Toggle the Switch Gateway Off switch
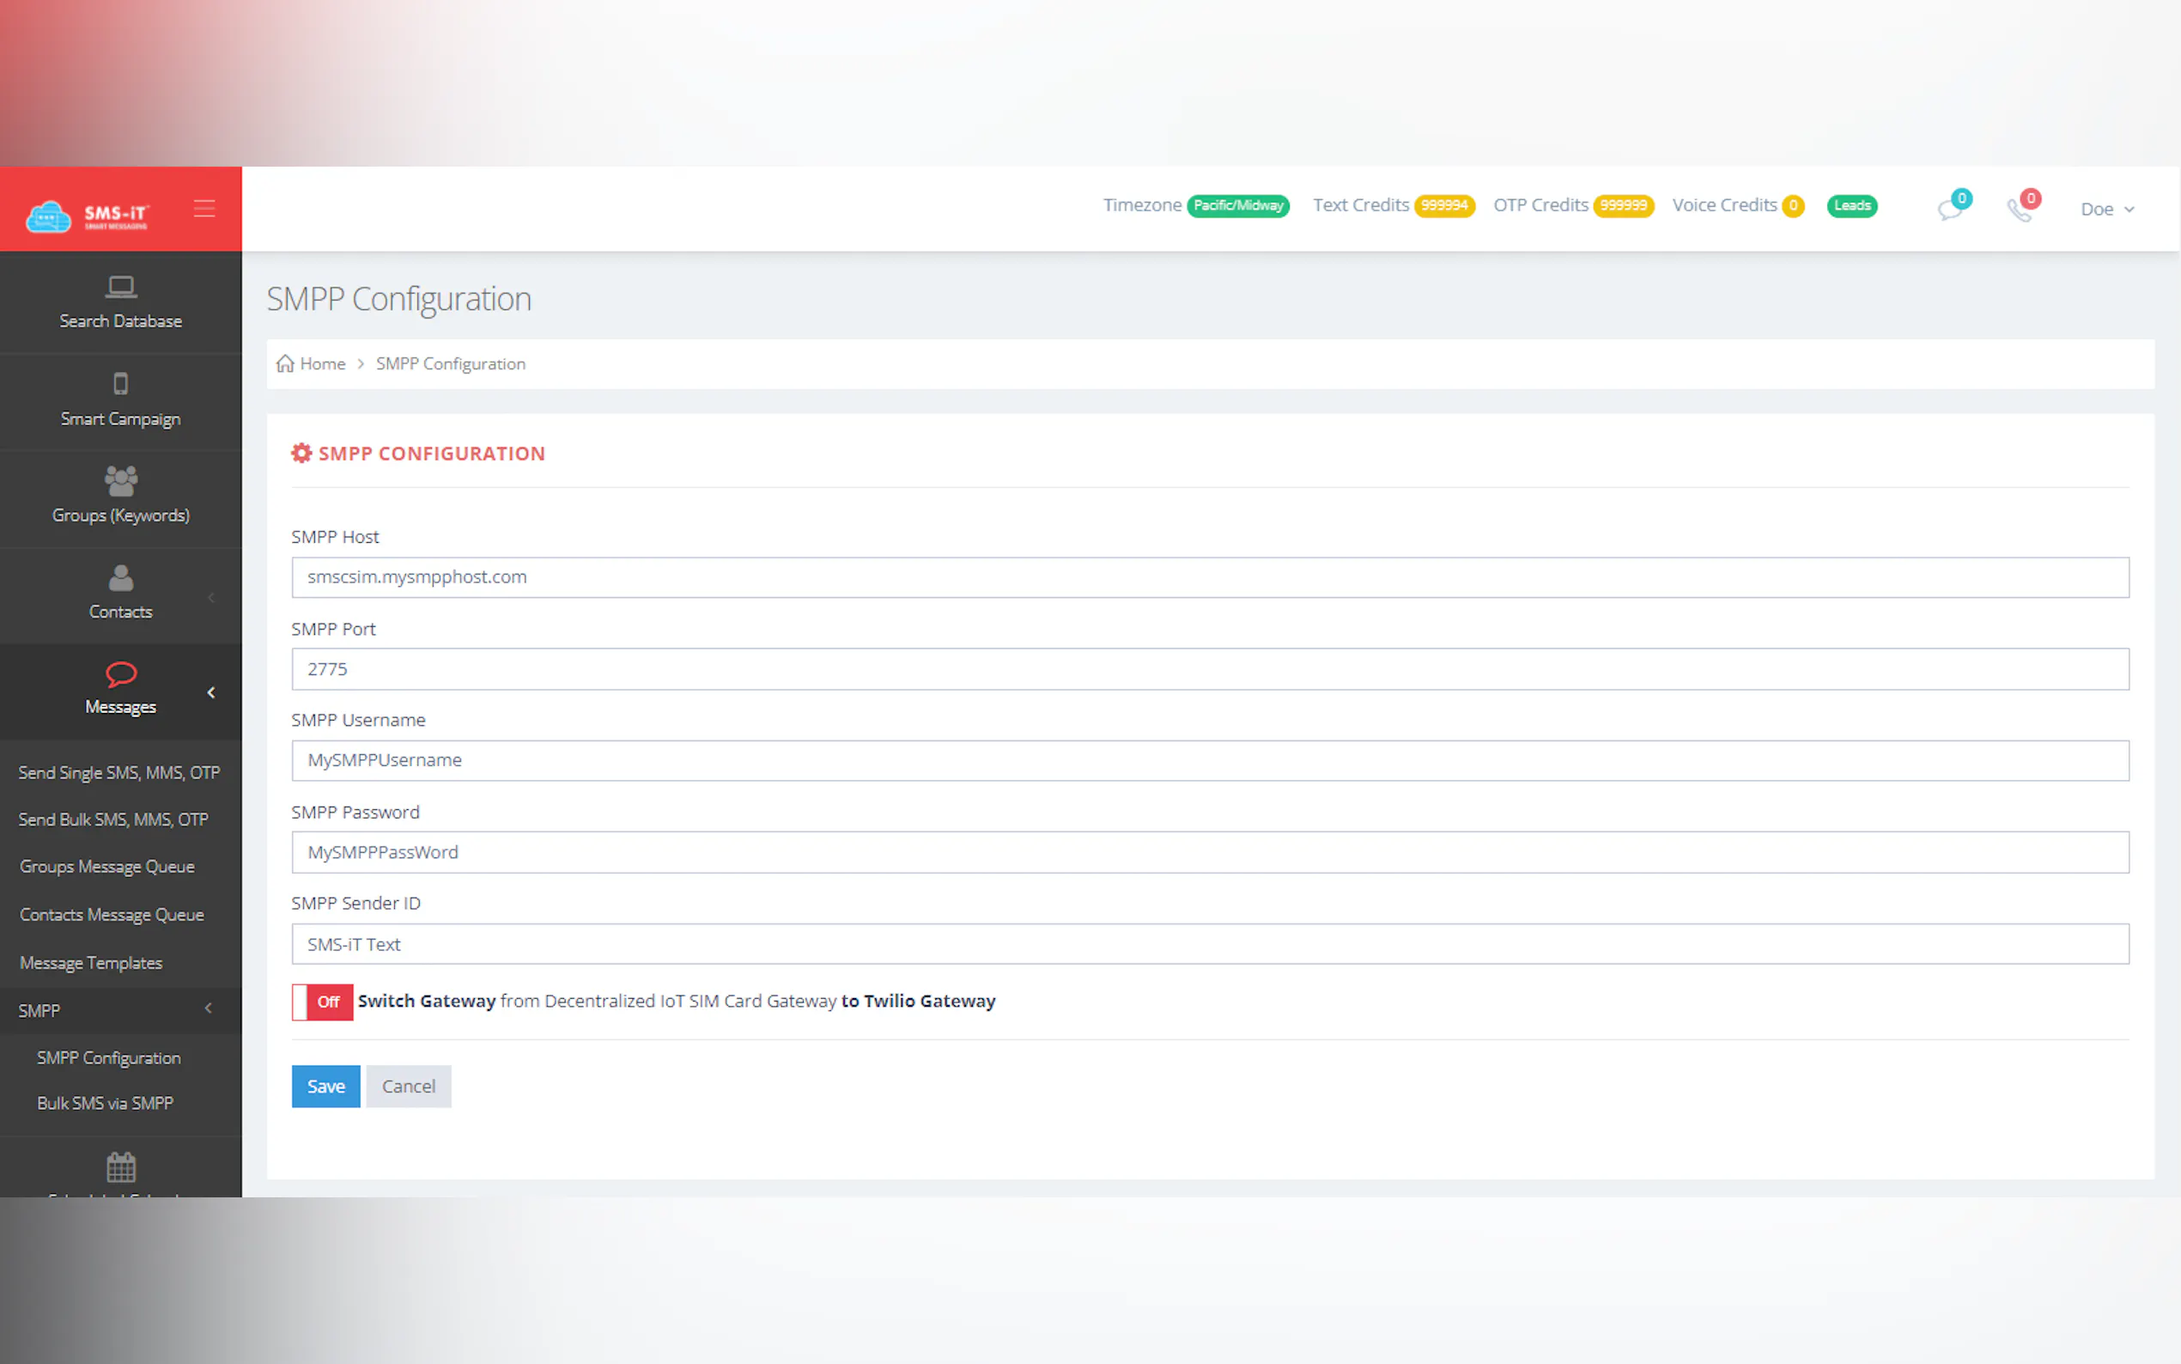Image resolution: width=2181 pixels, height=1364 pixels. click(323, 1002)
